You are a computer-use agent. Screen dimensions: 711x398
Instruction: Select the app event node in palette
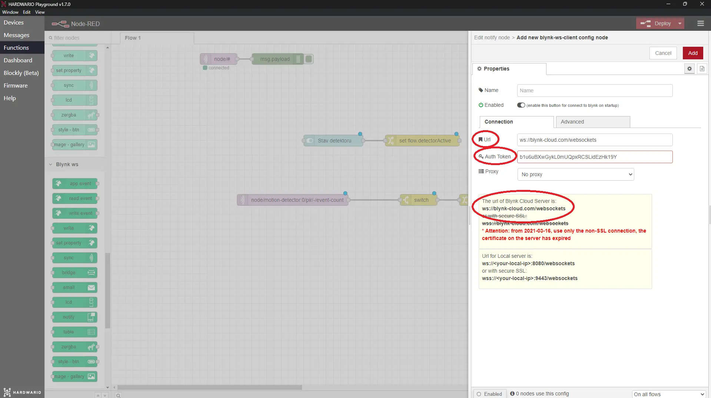point(75,184)
